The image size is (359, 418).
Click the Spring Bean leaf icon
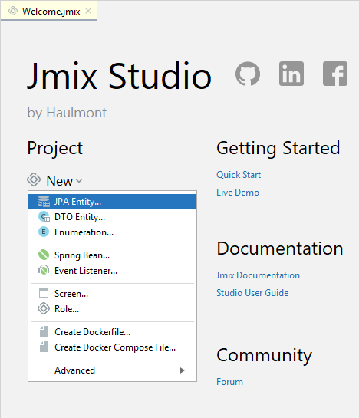(x=44, y=255)
